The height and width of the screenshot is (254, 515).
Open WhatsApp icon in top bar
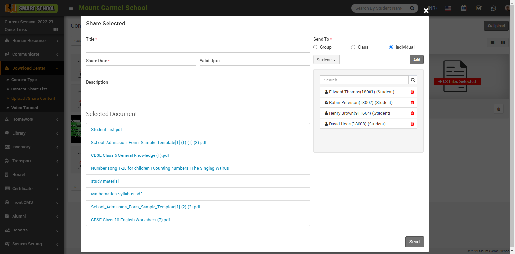pos(493,8)
